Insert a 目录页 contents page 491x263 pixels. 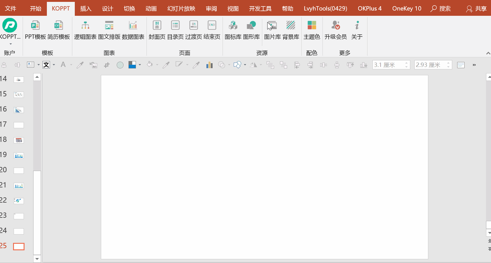pyautogui.click(x=175, y=30)
